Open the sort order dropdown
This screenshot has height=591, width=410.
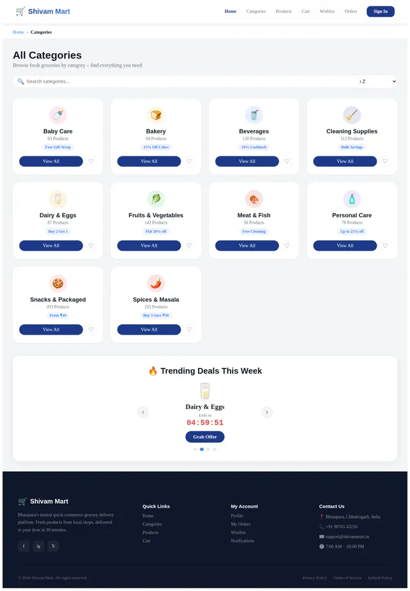(x=377, y=81)
